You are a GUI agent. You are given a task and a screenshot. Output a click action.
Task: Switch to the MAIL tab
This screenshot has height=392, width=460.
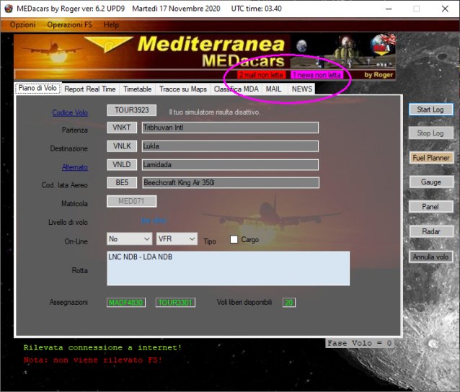click(x=274, y=89)
